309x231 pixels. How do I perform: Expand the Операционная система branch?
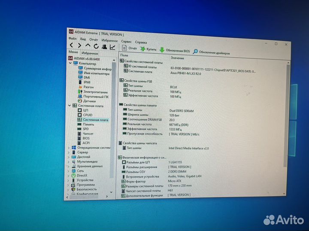69,148
